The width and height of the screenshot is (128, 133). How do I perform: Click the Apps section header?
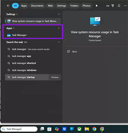(9, 28)
